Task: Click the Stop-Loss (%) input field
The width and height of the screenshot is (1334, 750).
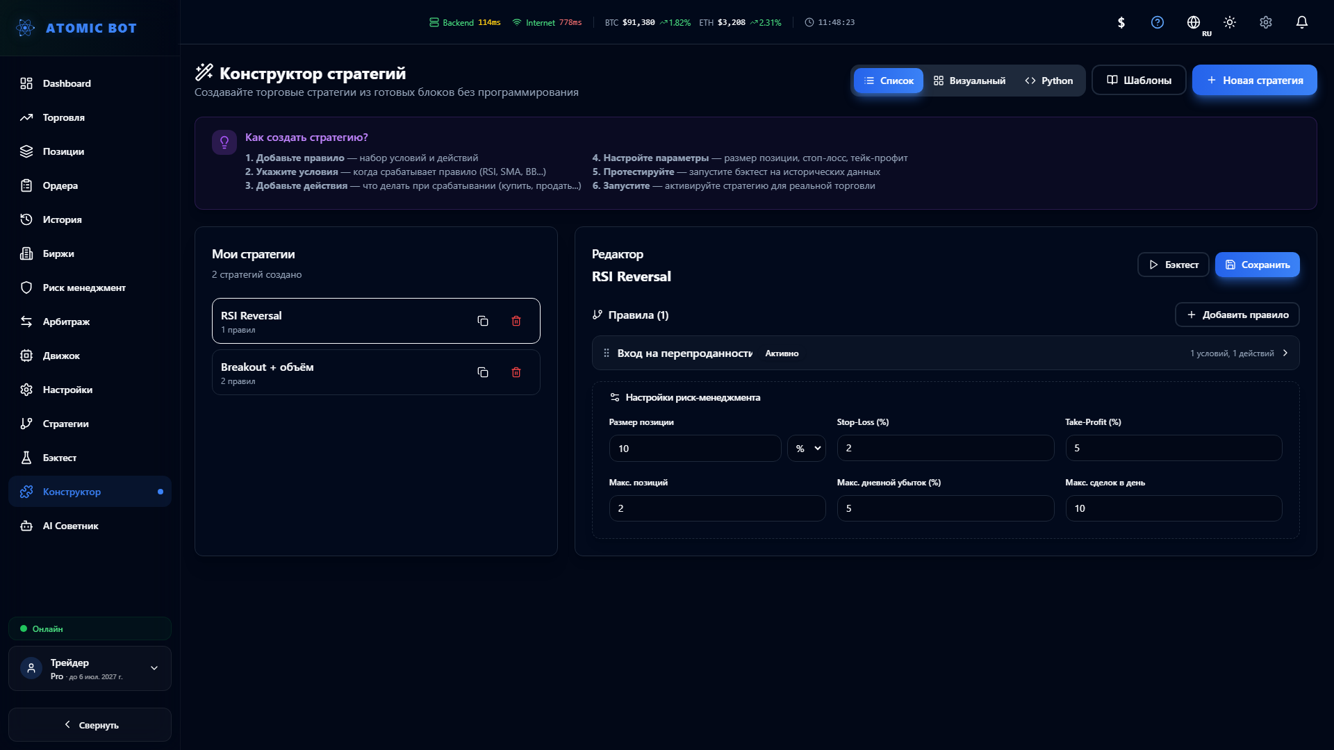Action: tap(946, 448)
